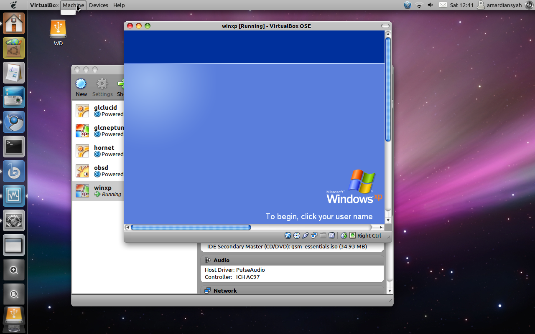Click the VM window scroll up arrow
This screenshot has width=535, height=334.
click(x=388, y=34)
